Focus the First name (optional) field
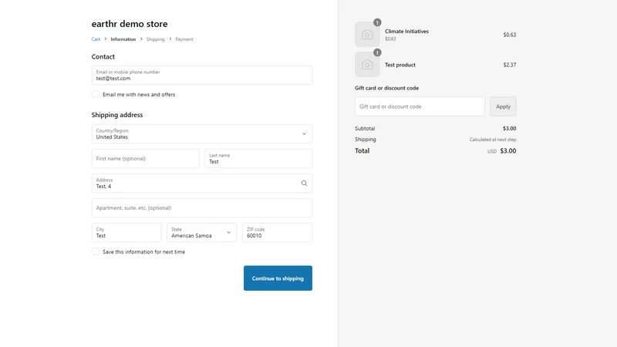The width and height of the screenshot is (617, 347). 146,159
